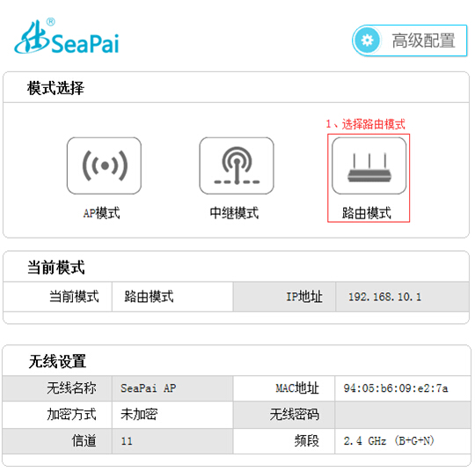This screenshot has height=472, width=475.
Task: Select the 路由模式 router icon
Action: click(369, 166)
